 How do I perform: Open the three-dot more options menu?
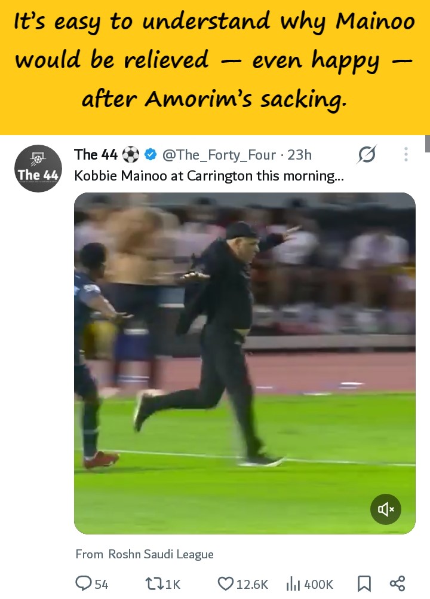(406, 154)
